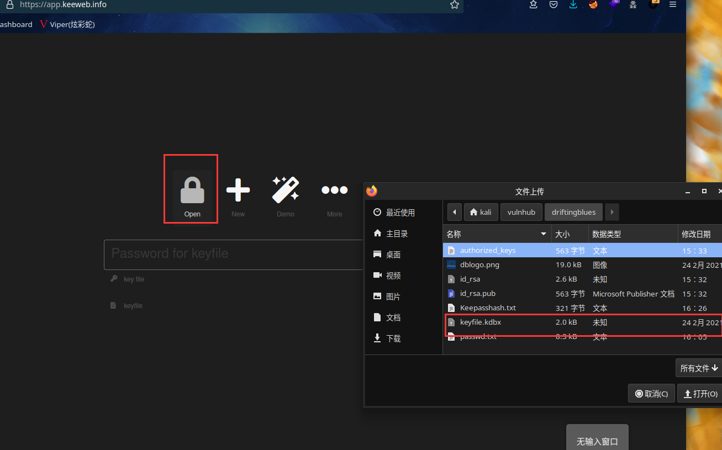
Task: Open the 所有文件 file type dropdown
Action: click(x=699, y=368)
